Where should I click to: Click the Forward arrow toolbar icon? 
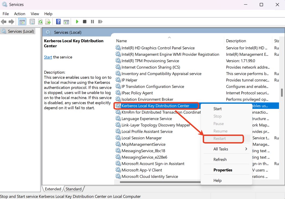tap(11, 22)
